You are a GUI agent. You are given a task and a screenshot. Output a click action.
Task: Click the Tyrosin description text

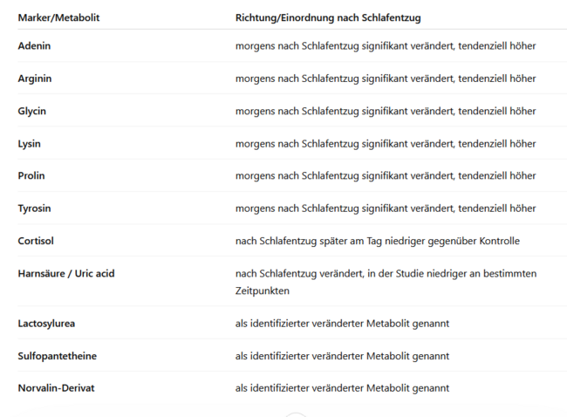[x=386, y=208]
